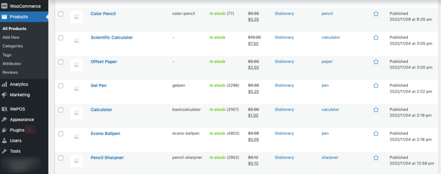This screenshot has height=174, width=441.
Task: Click the sharpner tag link
Action: (x=330, y=157)
